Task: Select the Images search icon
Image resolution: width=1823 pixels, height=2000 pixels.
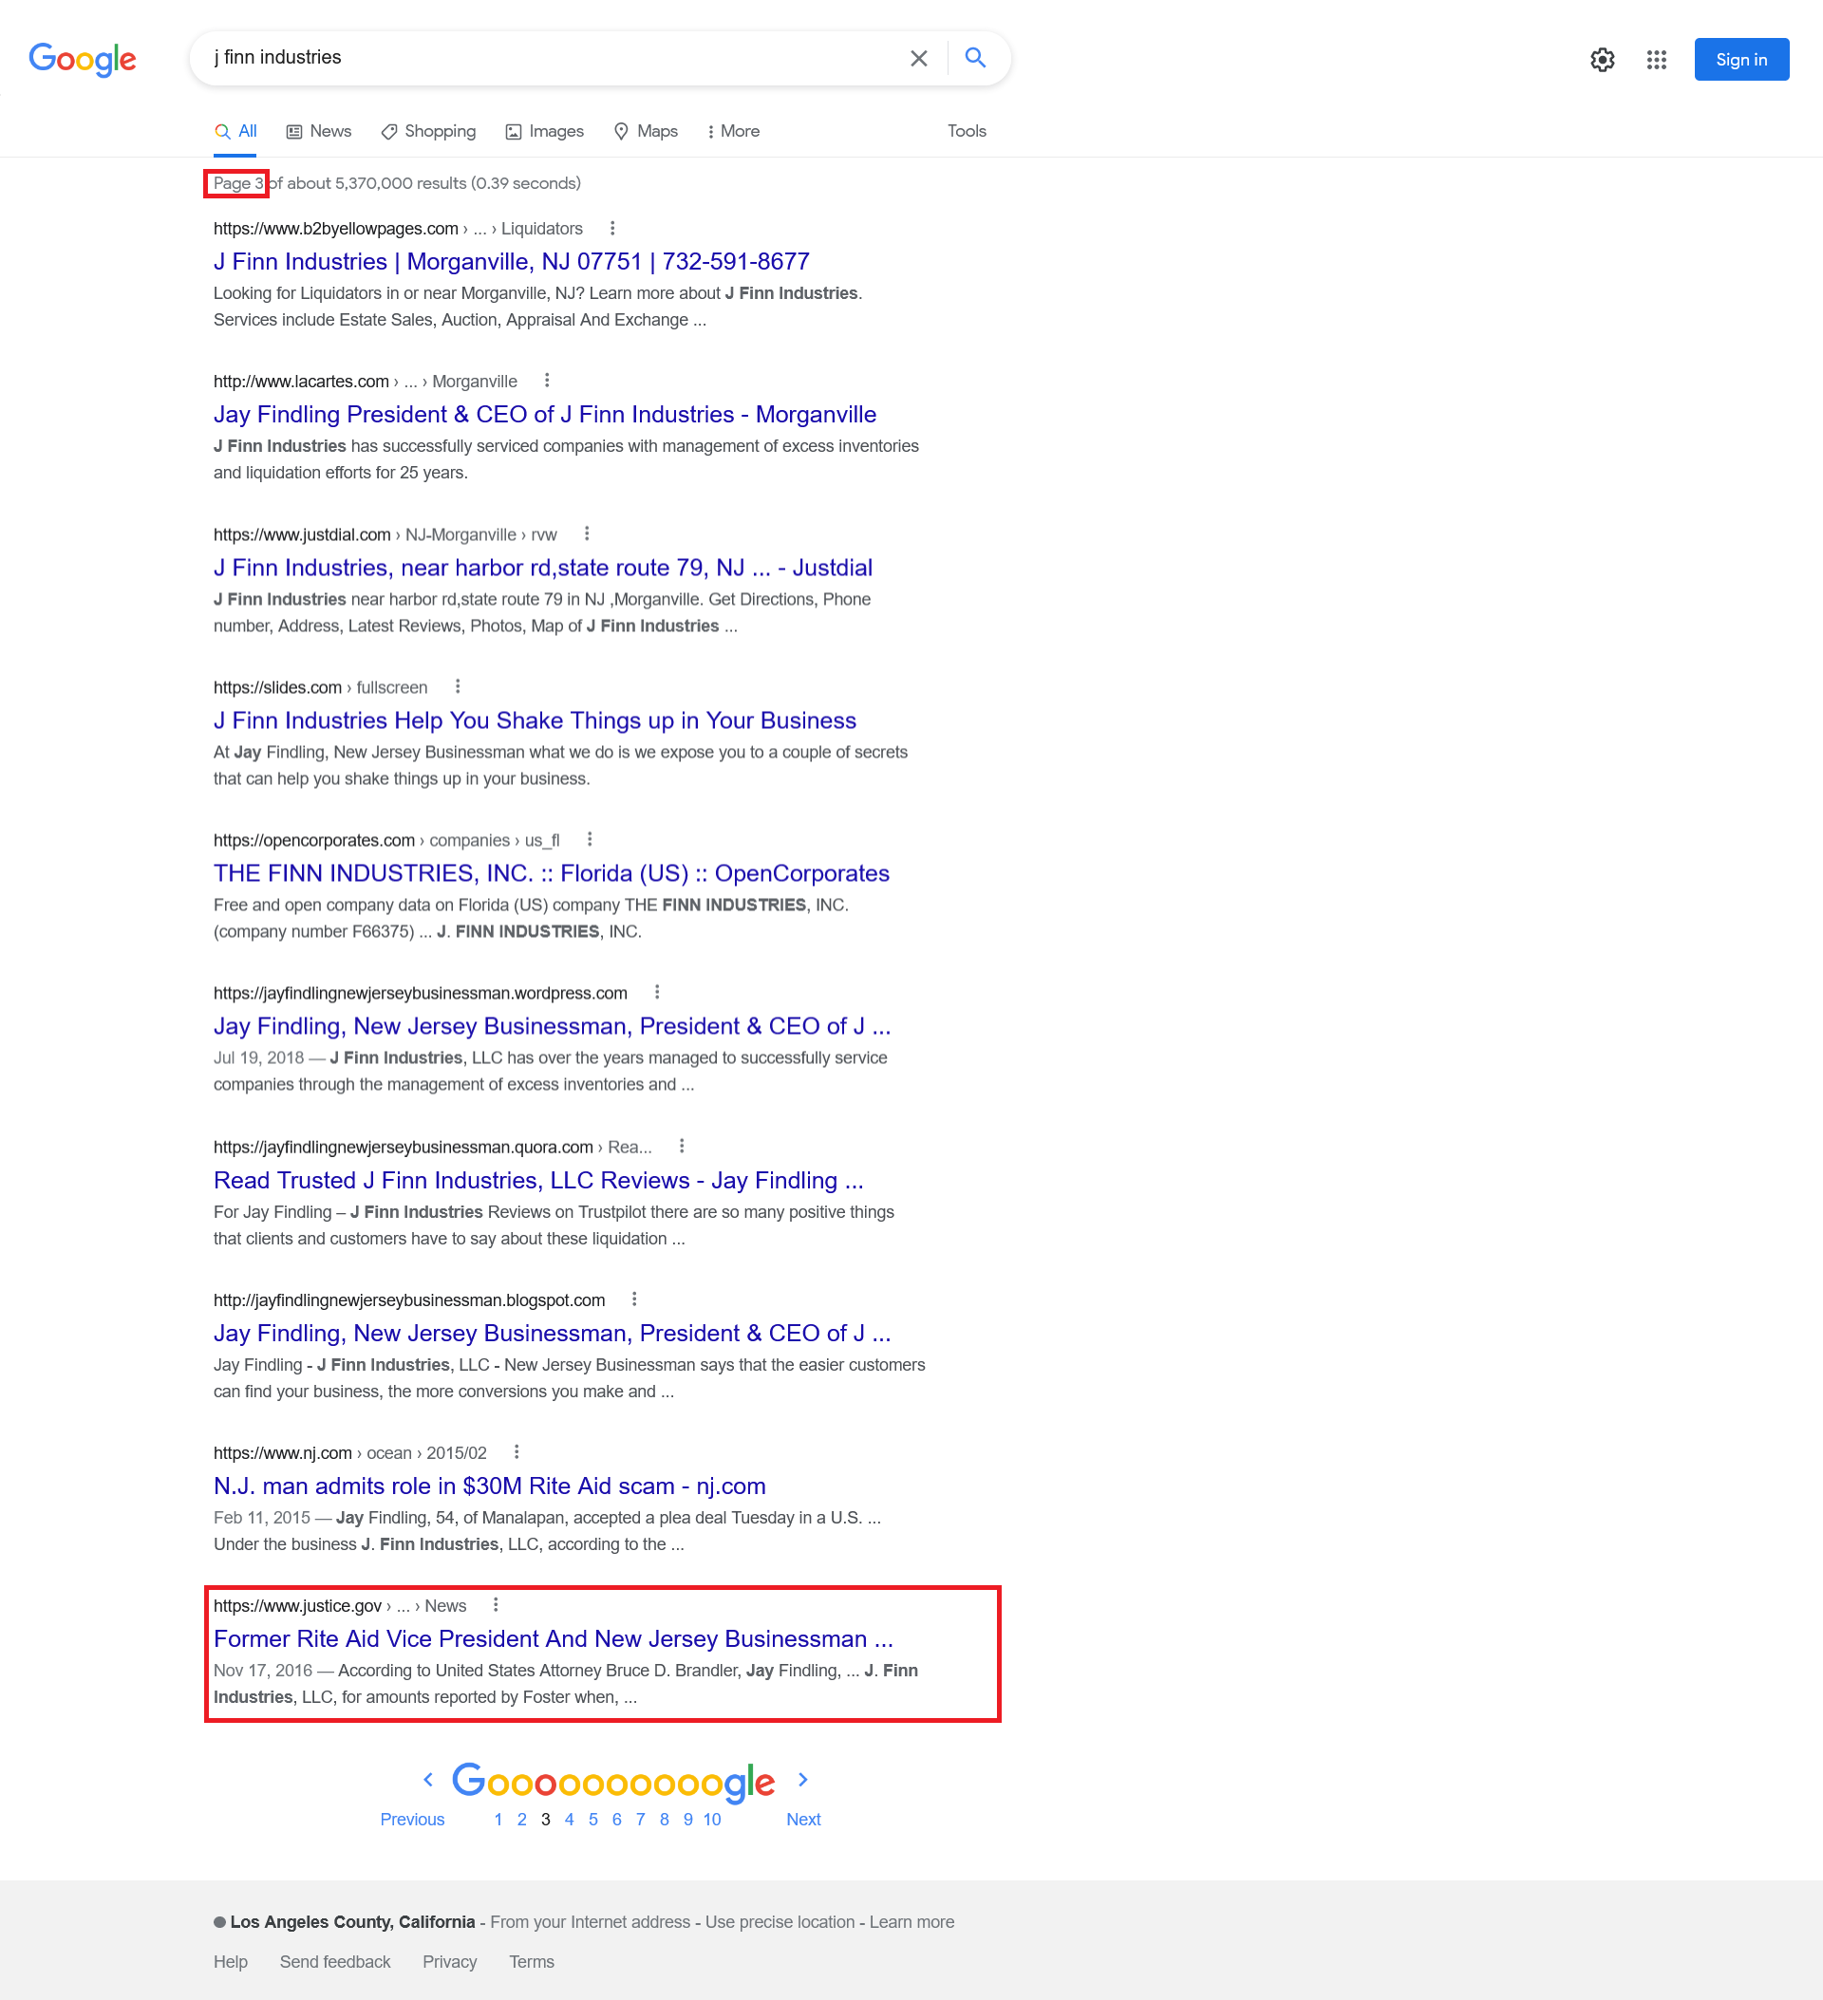Action: click(512, 131)
